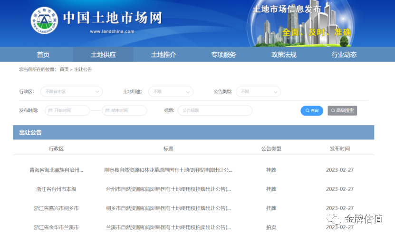Image resolution: width=395 pixels, height=236 pixels.
Task: Click the 开始时间 date field
Action: (x=67, y=110)
